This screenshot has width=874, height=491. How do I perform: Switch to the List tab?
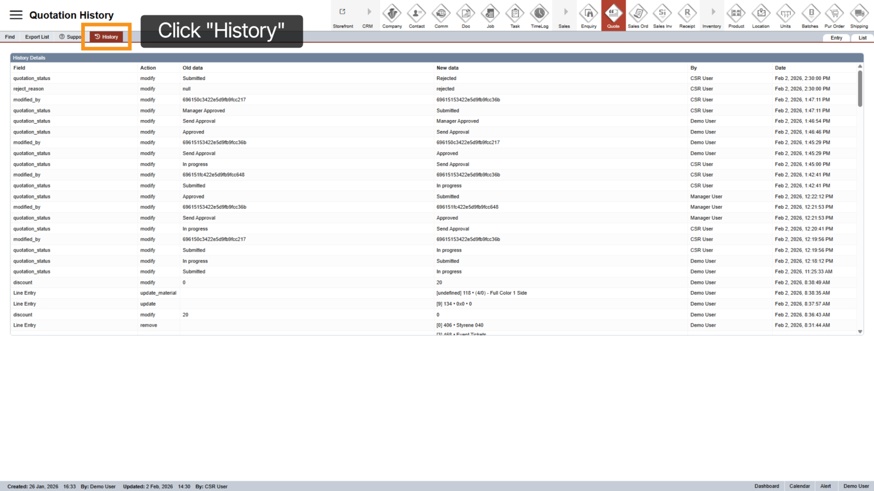(862, 38)
